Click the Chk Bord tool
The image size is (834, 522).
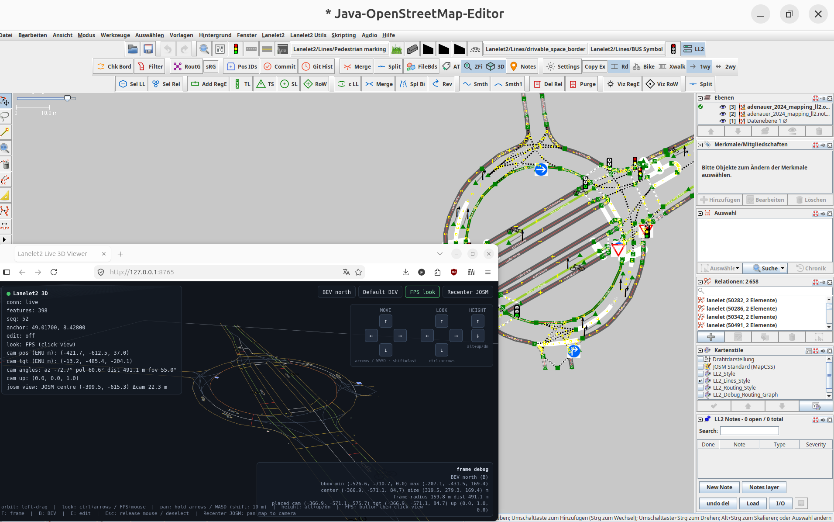[114, 66]
